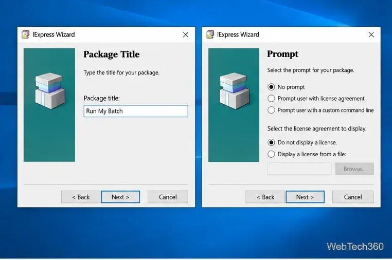
Task: Click IExpress icon in Package Title window title bar
Action: coord(26,34)
